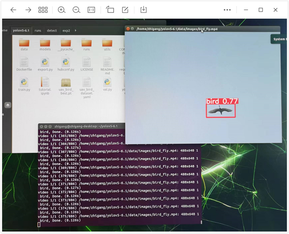Viewport: 289px width, 234px height.
Task: Click the bird_fly.mp4 video window title bar
Action: (x=176, y=29)
